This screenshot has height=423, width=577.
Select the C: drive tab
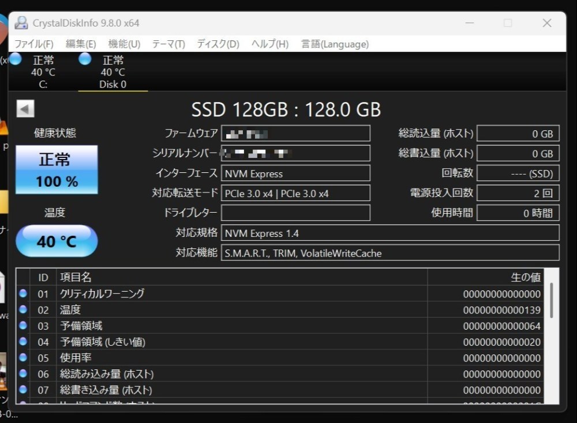tap(43, 71)
